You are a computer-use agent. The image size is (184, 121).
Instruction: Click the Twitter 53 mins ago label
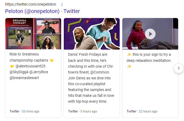[x=24, y=111]
